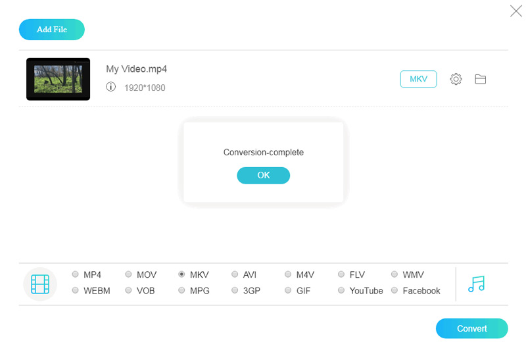
Task: Close the converter window
Action: coord(516,11)
